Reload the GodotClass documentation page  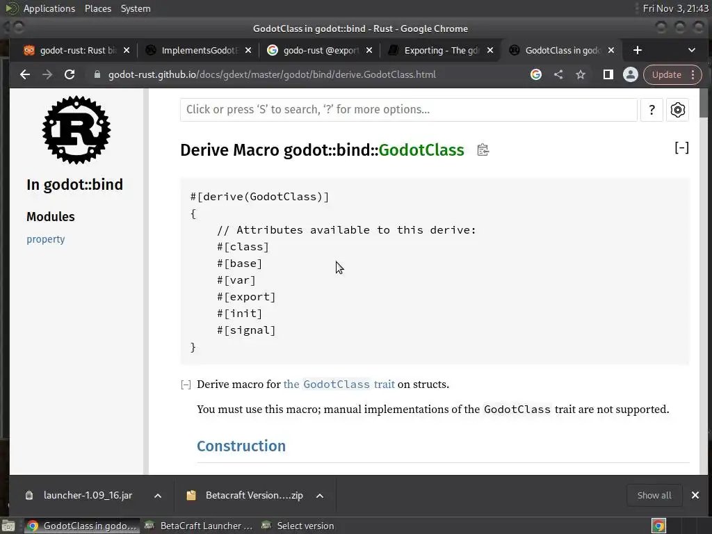(70, 75)
